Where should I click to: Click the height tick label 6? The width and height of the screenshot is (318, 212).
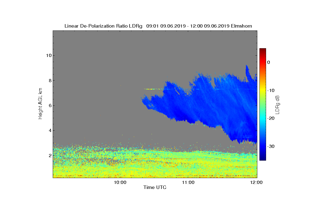50,105
